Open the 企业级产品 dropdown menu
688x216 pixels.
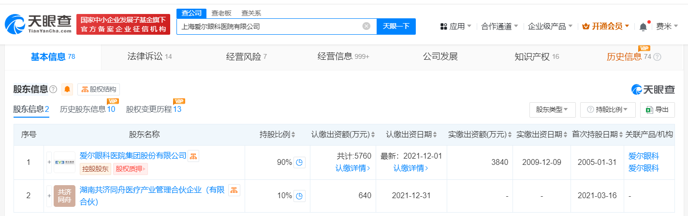(550, 27)
